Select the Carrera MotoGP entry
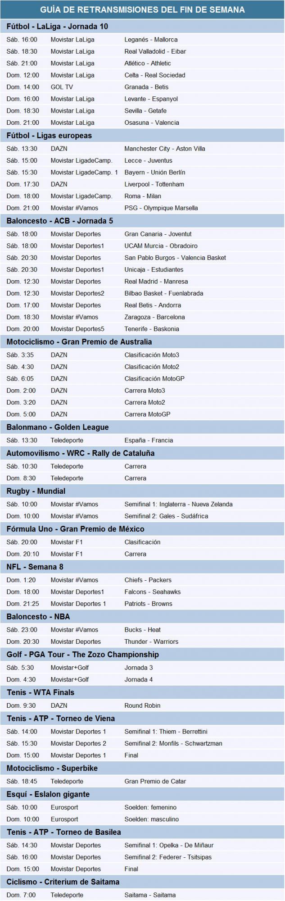285x901 pixels. click(147, 414)
